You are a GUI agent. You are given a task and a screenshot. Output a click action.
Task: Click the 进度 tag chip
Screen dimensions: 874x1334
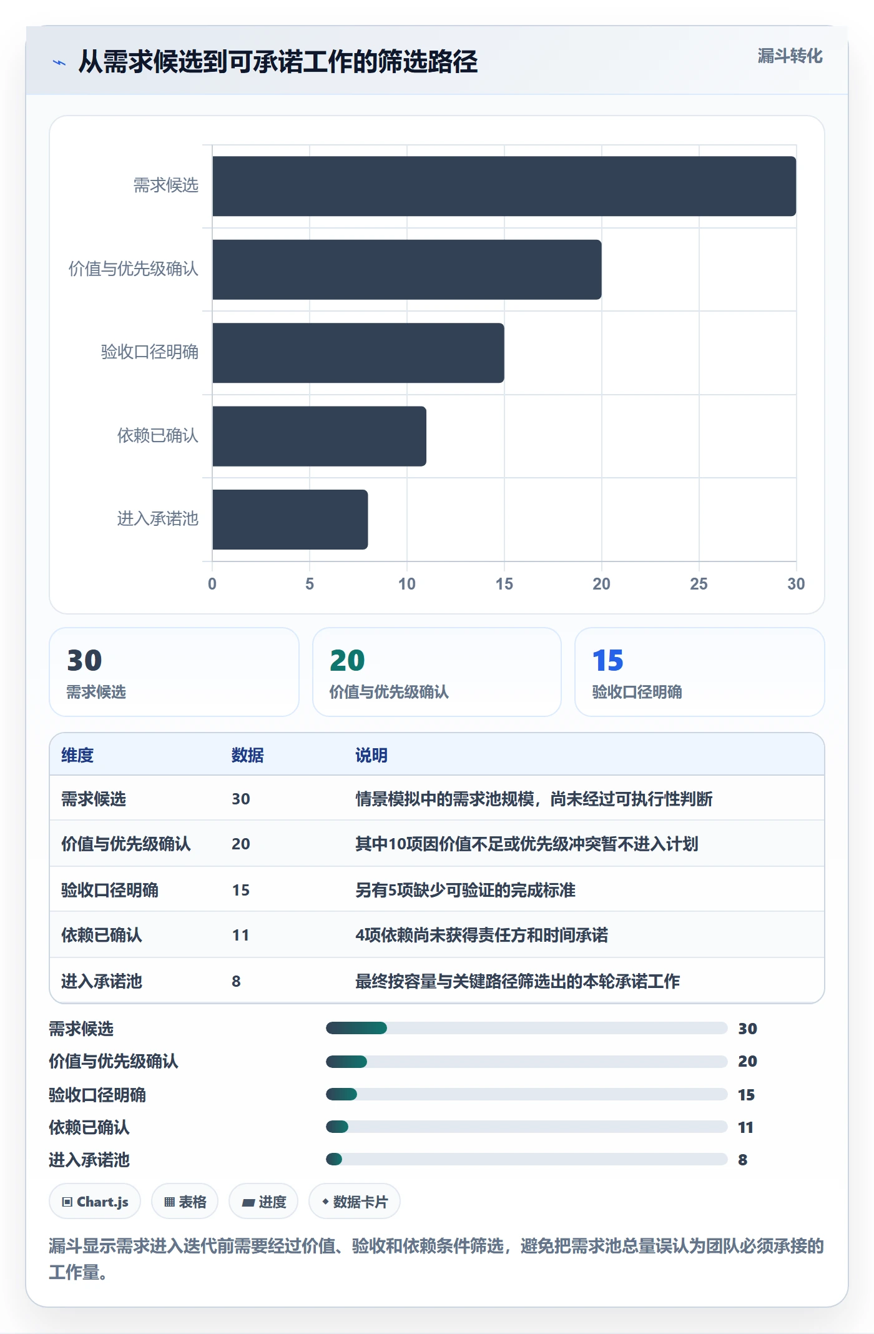pyautogui.click(x=263, y=1201)
